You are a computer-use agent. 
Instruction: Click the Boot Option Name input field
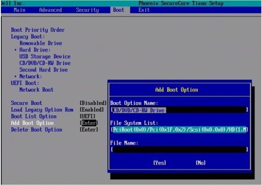coord(179,110)
